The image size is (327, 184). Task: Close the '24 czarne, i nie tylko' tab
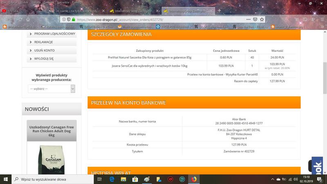pos(103,11)
